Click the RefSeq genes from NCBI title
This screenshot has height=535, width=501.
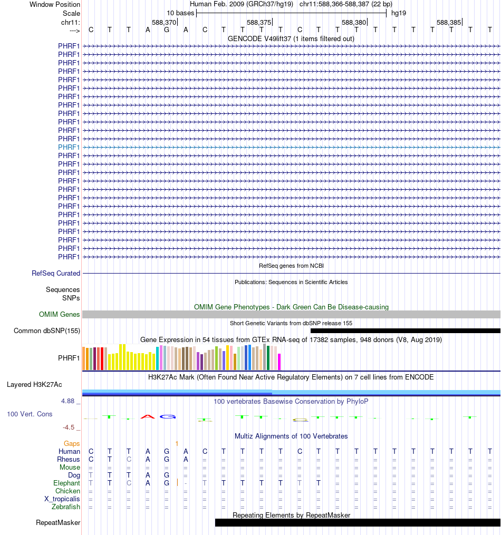pos(291,266)
